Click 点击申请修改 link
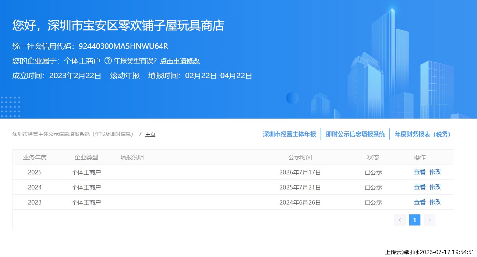Viewport: 477px width, 257px height. click(x=180, y=61)
